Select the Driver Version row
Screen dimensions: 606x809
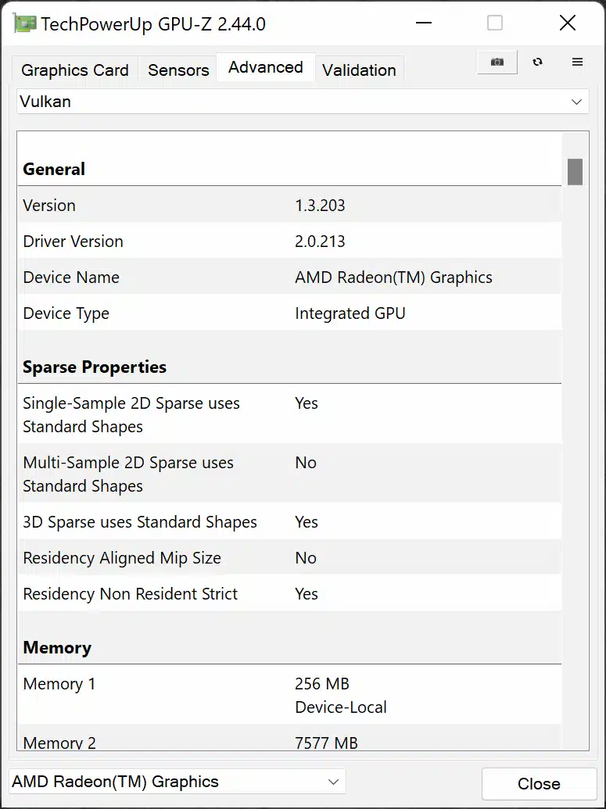(x=289, y=242)
